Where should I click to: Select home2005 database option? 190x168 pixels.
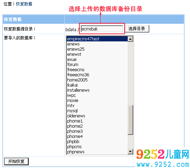coord(97,80)
